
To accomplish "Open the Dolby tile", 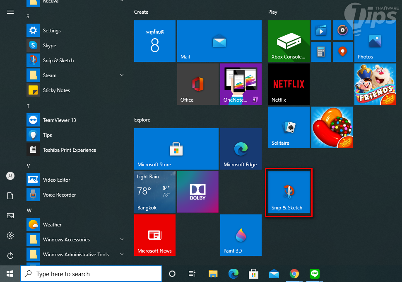I will pyautogui.click(x=197, y=192).
